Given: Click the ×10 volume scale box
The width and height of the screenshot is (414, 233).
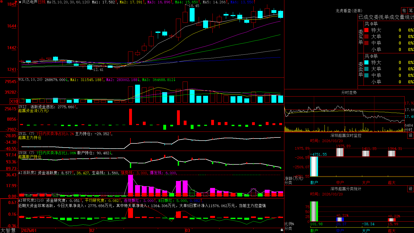Looking at the screenshot, I should (14, 101).
